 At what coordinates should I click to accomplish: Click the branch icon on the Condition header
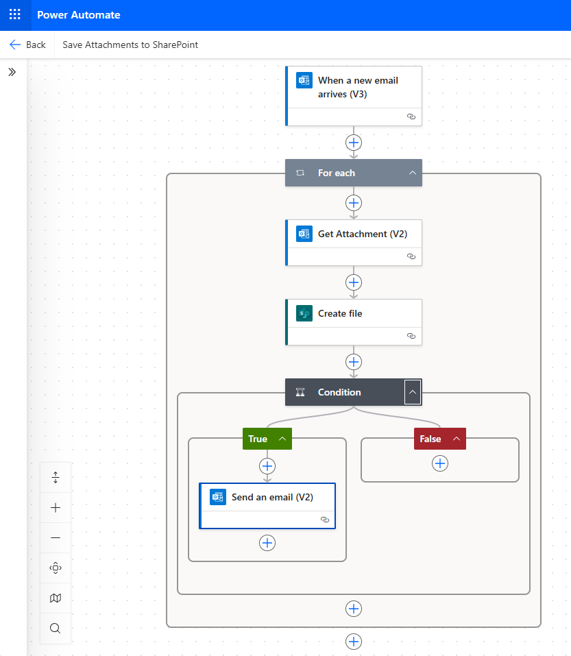[x=300, y=392]
